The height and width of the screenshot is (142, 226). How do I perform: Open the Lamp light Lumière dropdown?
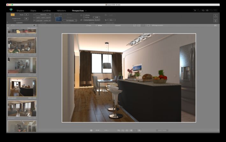(x=43, y=21)
